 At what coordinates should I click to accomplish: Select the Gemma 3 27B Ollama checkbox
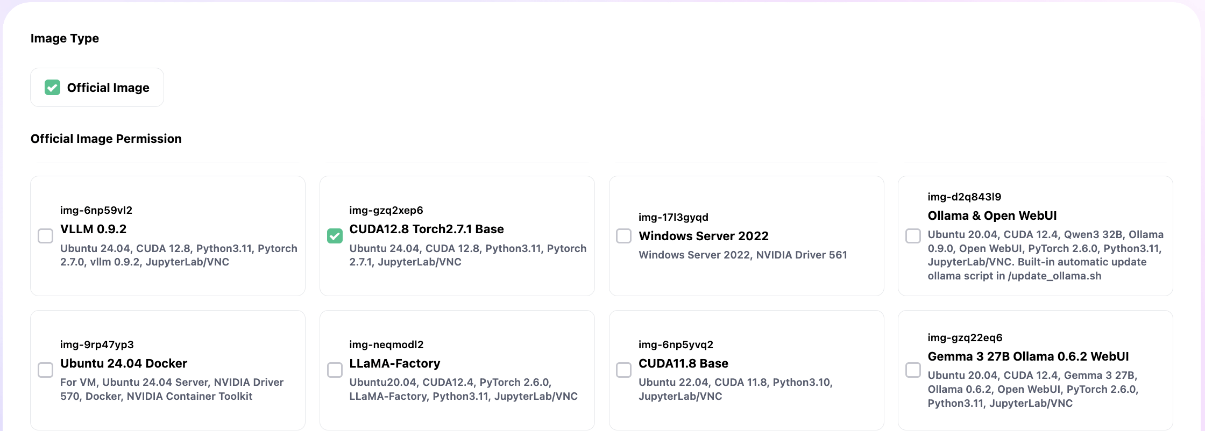[913, 370]
